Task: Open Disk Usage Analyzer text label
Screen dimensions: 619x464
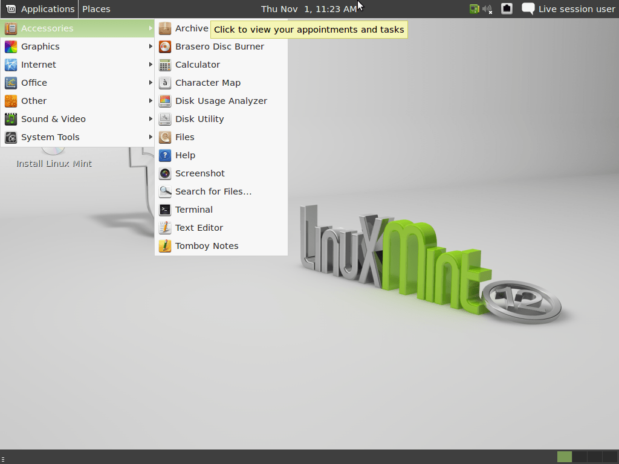Action: (x=221, y=101)
